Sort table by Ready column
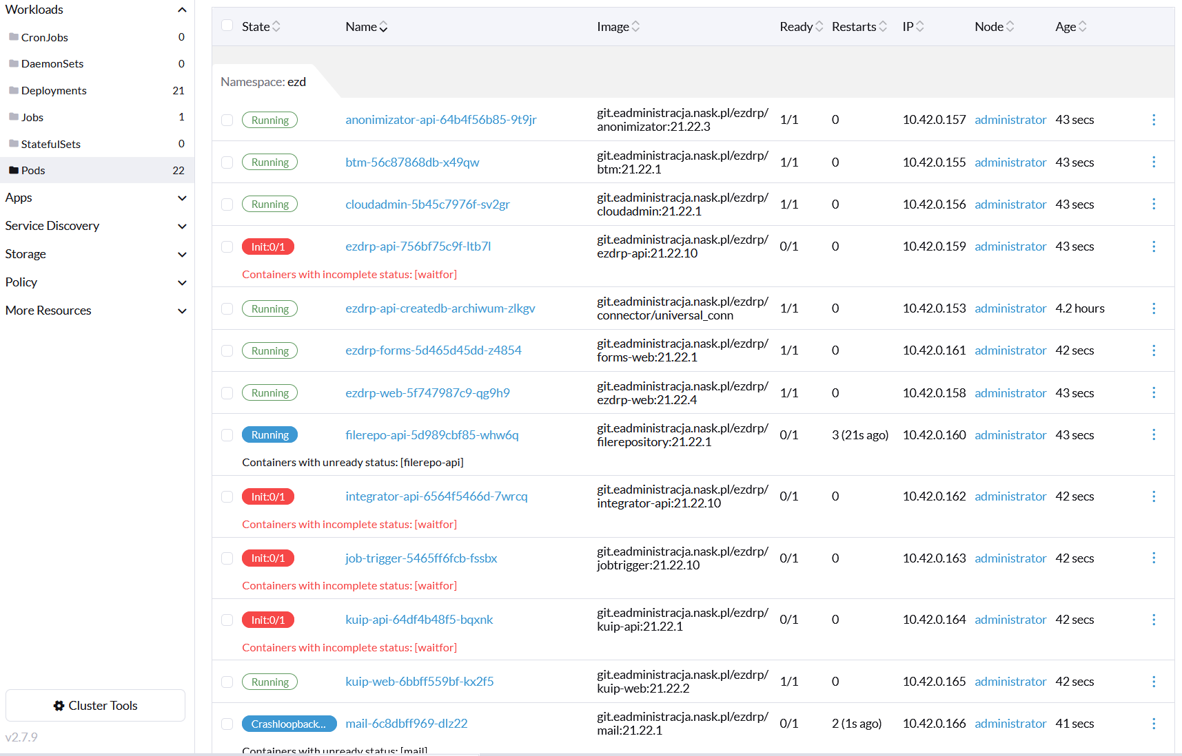Viewport: 1182px width, 756px height. [802, 26]
